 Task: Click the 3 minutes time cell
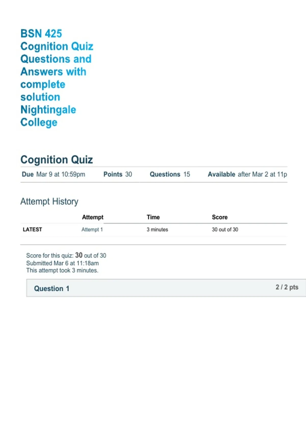tap(157, 230)
